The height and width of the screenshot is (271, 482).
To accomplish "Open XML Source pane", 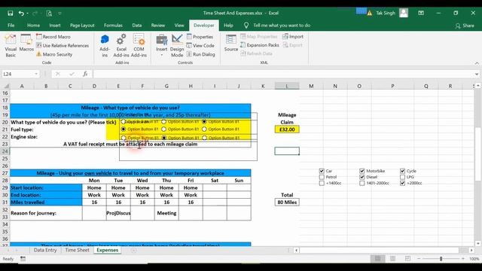I will coord(231,43).
